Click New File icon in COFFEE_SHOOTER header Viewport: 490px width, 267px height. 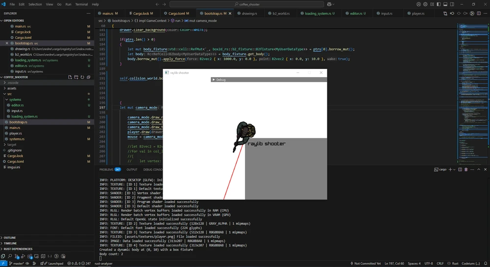70,77
